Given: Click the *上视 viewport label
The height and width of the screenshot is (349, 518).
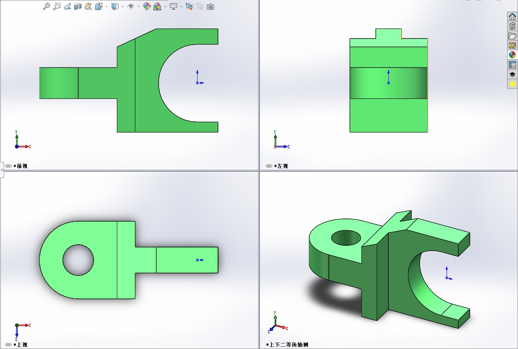Looking at the screenshot, I should click(x=20, y=345).
